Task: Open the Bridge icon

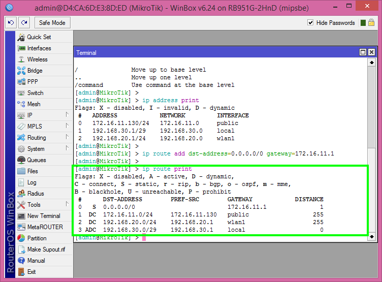Action: pos(21,71)
